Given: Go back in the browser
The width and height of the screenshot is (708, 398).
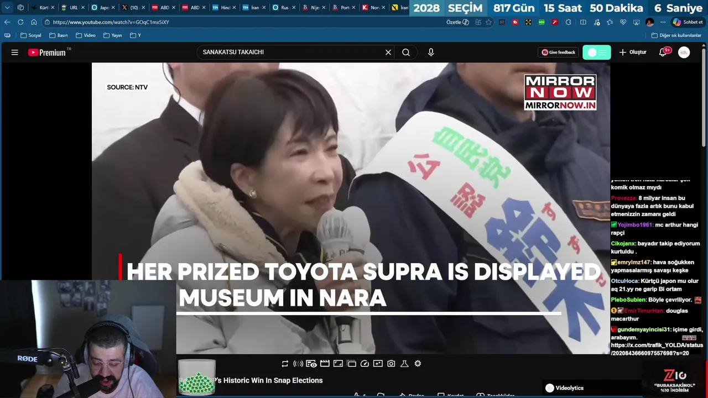Looking at the screenshot, I should tap(7, 22).
